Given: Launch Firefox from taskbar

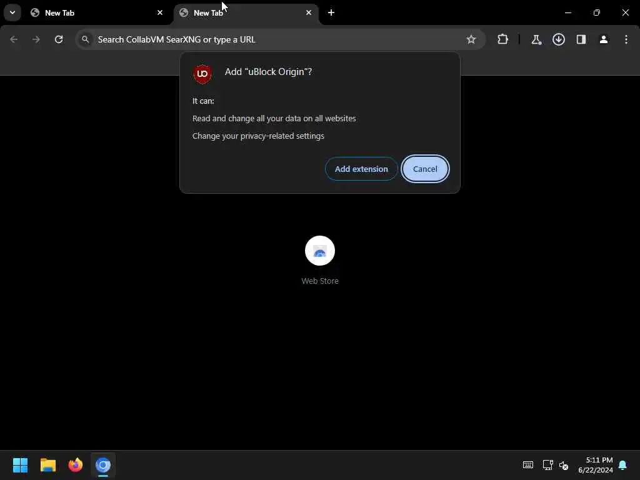Looking at the screenshot, I should 76,465.
